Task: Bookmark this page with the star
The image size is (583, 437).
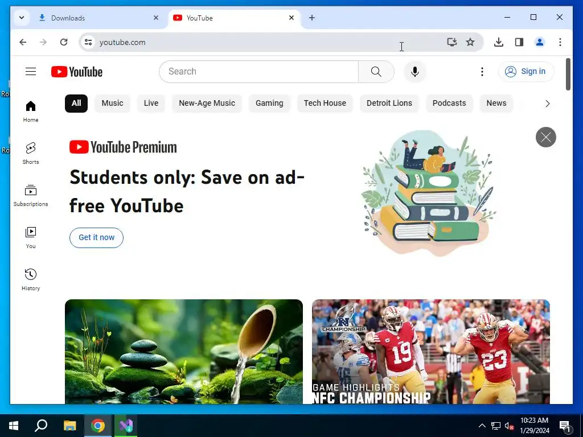Action: tap(470, 42)
